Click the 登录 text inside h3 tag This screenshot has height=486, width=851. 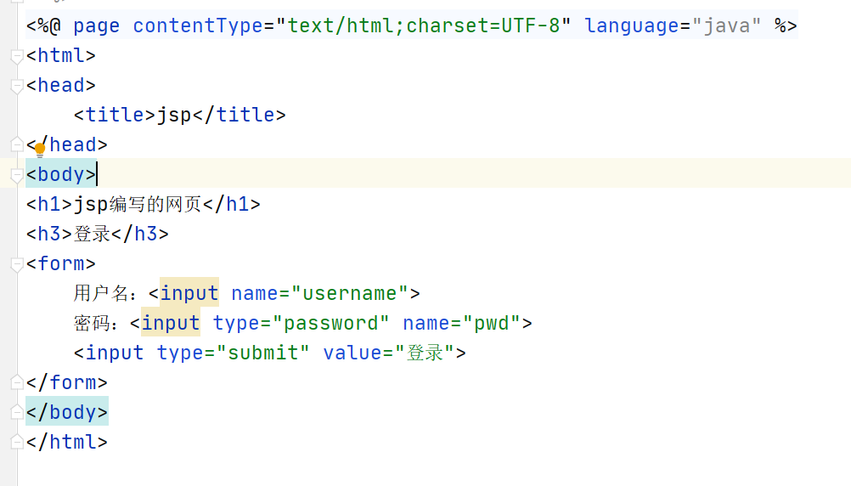pos(93,234)
